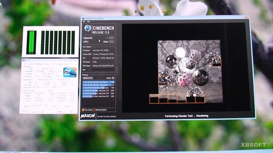Click the Performing Render Test status text
This screenshot has width=273, height=153.
[x=187, y=116]
